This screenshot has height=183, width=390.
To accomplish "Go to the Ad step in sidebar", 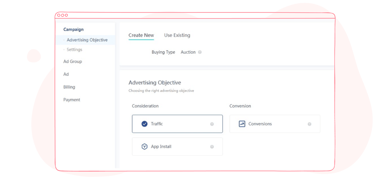I will 66,74.
